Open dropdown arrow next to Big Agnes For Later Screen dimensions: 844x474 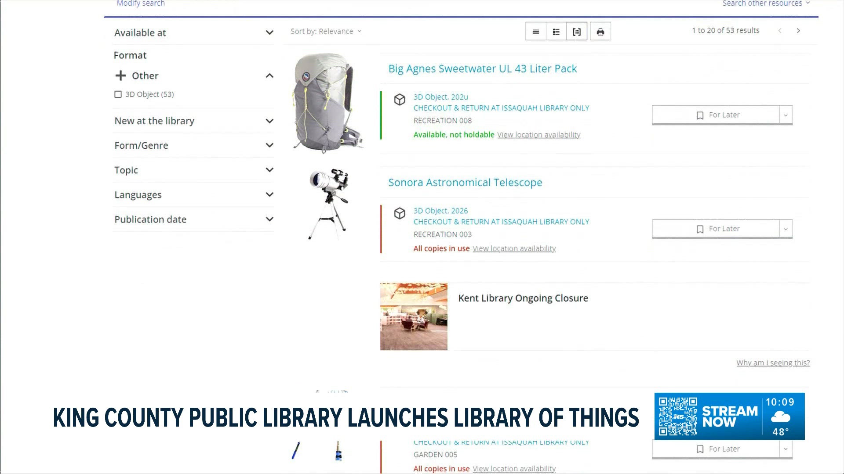click(786, 115)
